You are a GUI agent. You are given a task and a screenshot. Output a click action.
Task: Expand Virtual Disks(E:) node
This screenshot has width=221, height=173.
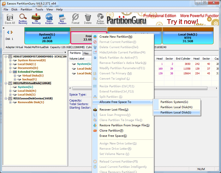15,76
